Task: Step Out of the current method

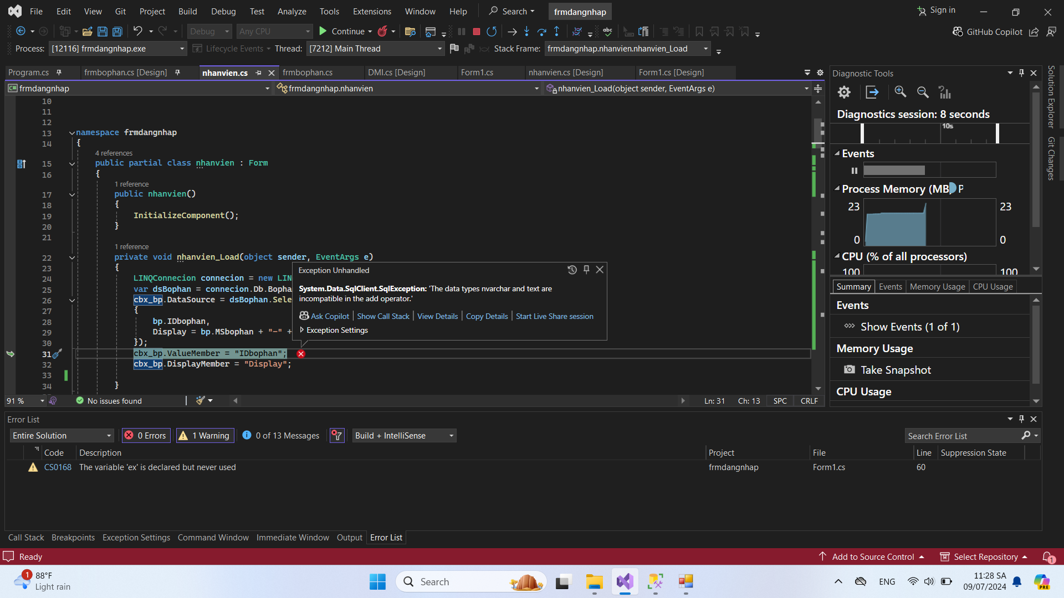Action: [x=557, y=32]
